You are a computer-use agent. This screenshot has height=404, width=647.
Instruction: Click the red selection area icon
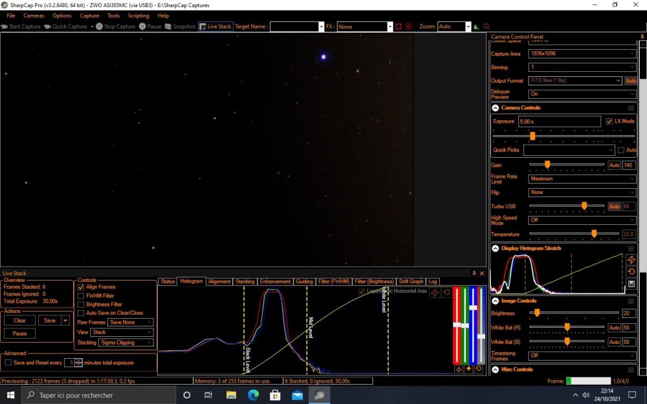point(398,27)
